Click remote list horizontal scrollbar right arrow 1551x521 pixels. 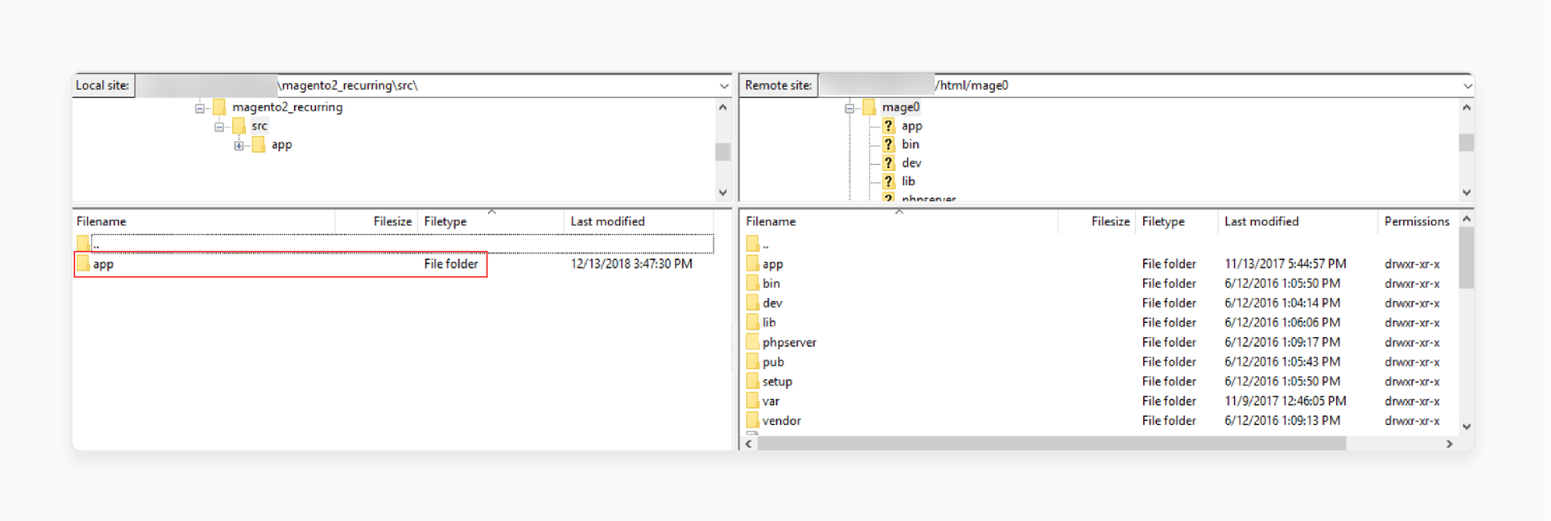(x=1449, y=444)
